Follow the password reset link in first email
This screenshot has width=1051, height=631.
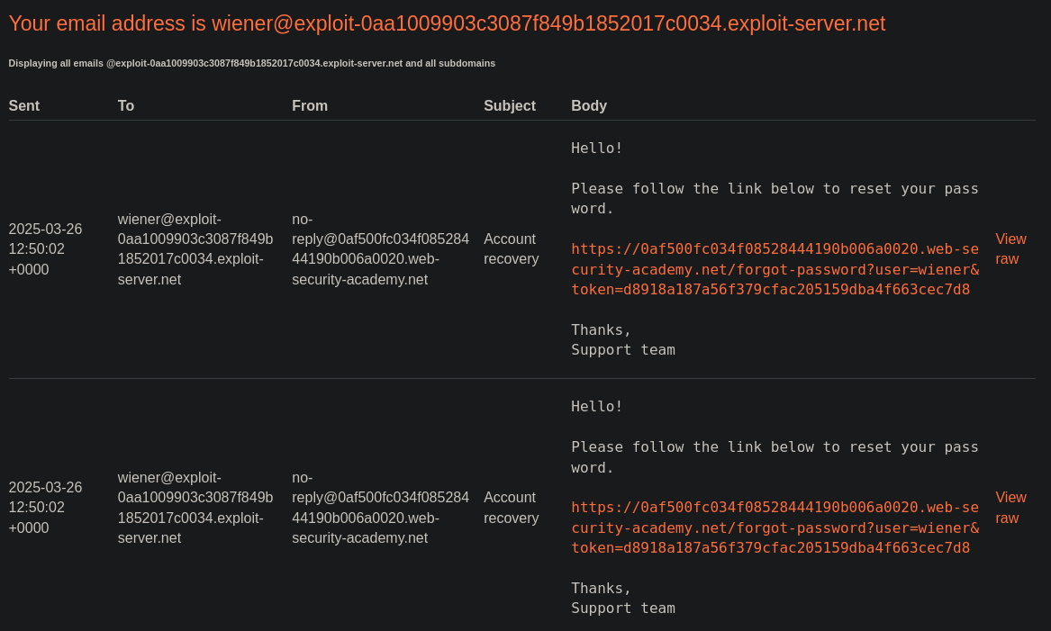coord(775,269)
